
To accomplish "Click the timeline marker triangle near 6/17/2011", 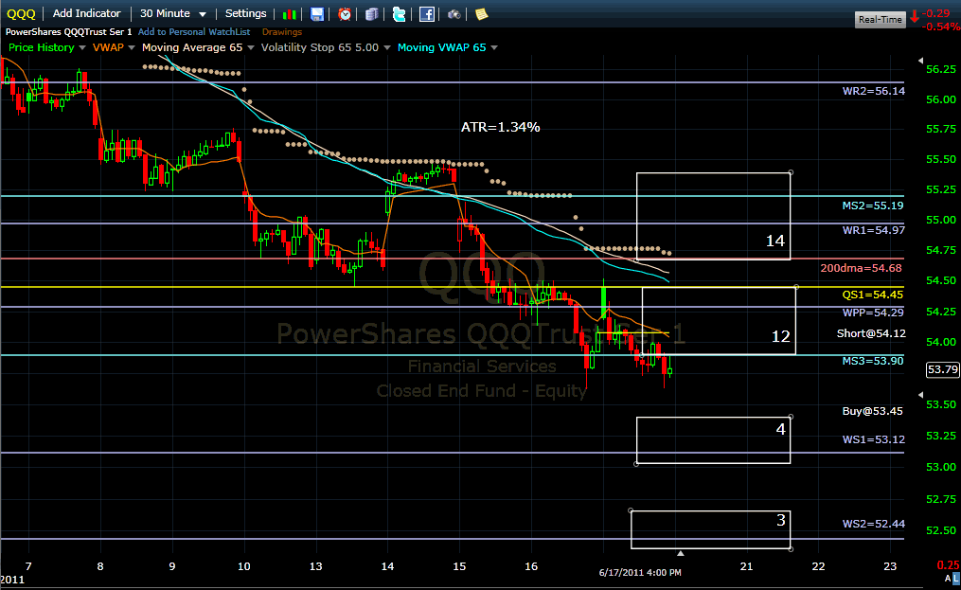I will (x=679, y=552).
